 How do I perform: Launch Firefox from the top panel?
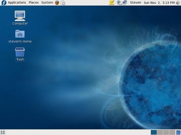point(57,3)
